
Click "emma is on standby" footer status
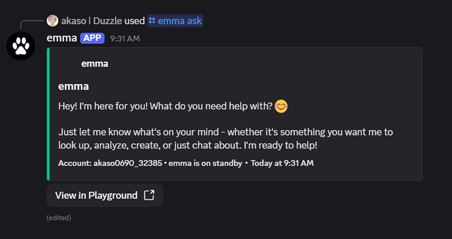pos(205,163)
